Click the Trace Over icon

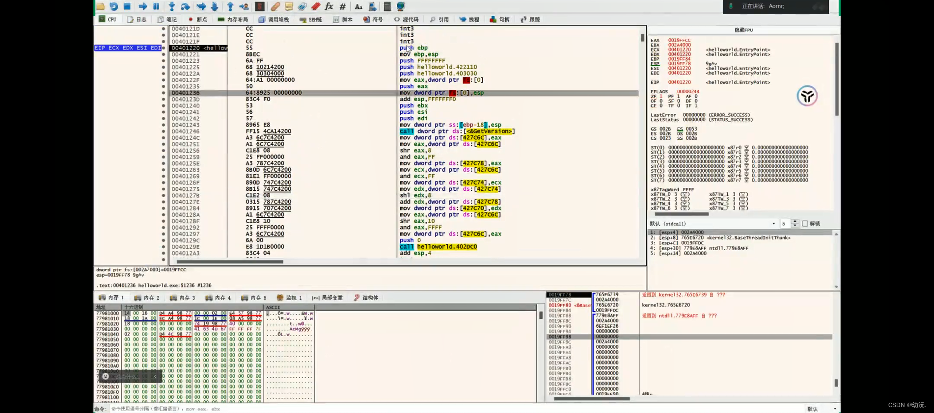[x=215, y=6]
